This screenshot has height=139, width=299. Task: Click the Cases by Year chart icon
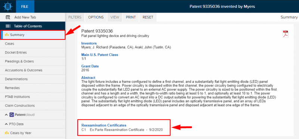(x=7, y=133)
